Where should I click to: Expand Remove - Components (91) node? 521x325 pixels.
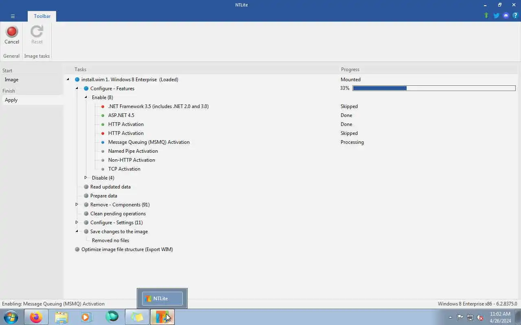(77, 205)
